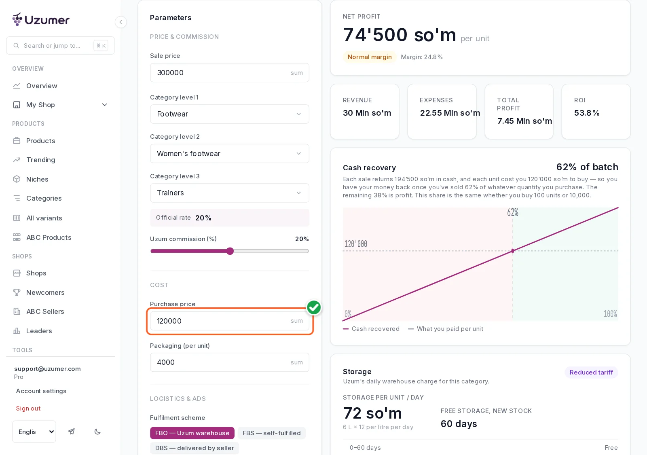Click the Normal margin badge
Viewport: 647px width, 455px height.
click(x=370, y=57)
